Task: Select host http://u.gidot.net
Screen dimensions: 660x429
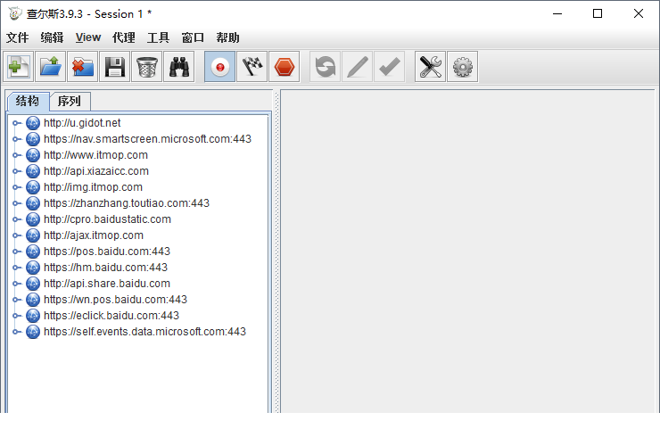Action: (x=82, y=123)
